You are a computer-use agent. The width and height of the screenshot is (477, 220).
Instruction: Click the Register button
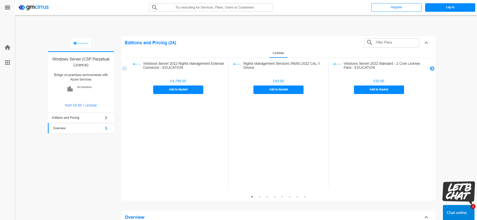coord(397,7)
